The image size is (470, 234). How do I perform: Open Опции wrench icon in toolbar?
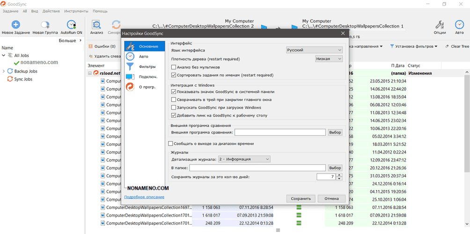pos(440,25)
